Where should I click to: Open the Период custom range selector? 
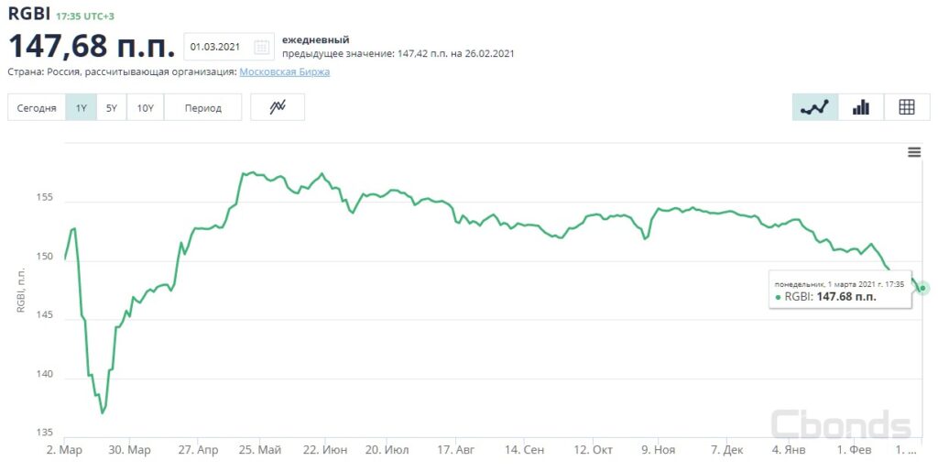pos(202,108)
